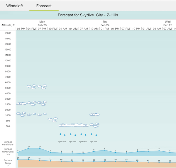Click the "Forecast for Skydive City" title bar
Viewport: 176px width, 168px height.
coord(88,15)
